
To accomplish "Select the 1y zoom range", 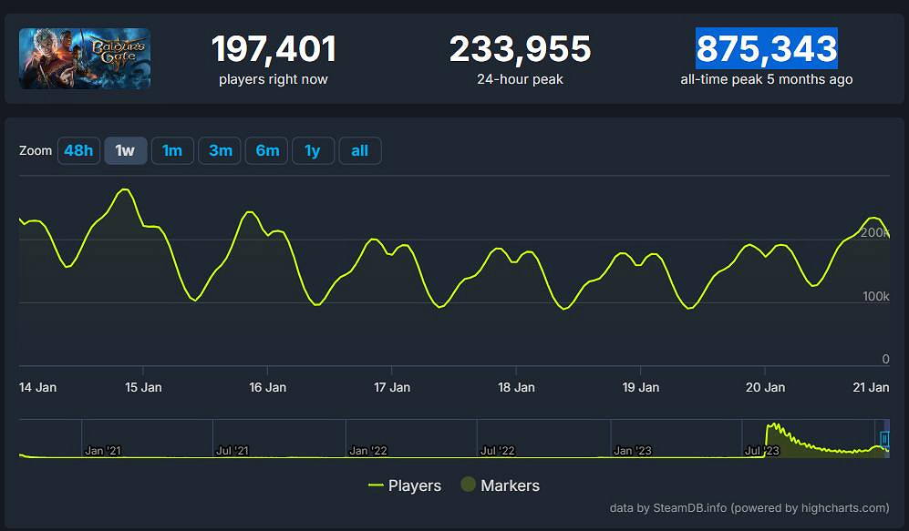I will 313,150.
